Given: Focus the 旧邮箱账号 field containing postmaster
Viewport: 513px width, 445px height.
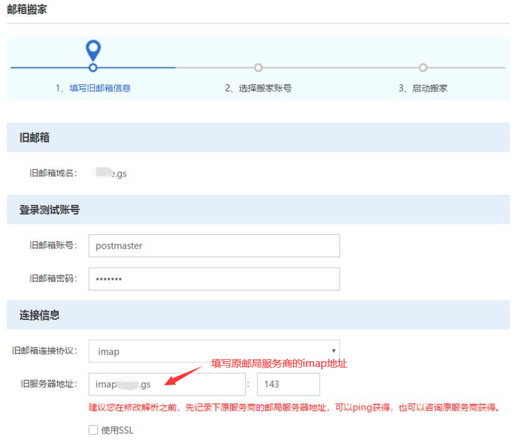Looking at the screenshot, I should pyautogui.click(x=214, y=246).
